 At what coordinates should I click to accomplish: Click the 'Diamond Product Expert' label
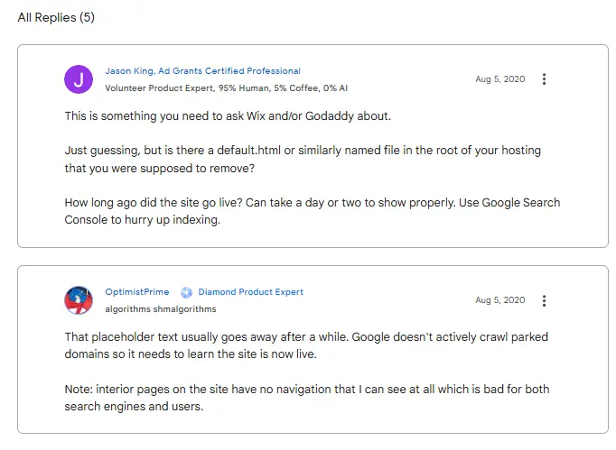tap(250, 292)
